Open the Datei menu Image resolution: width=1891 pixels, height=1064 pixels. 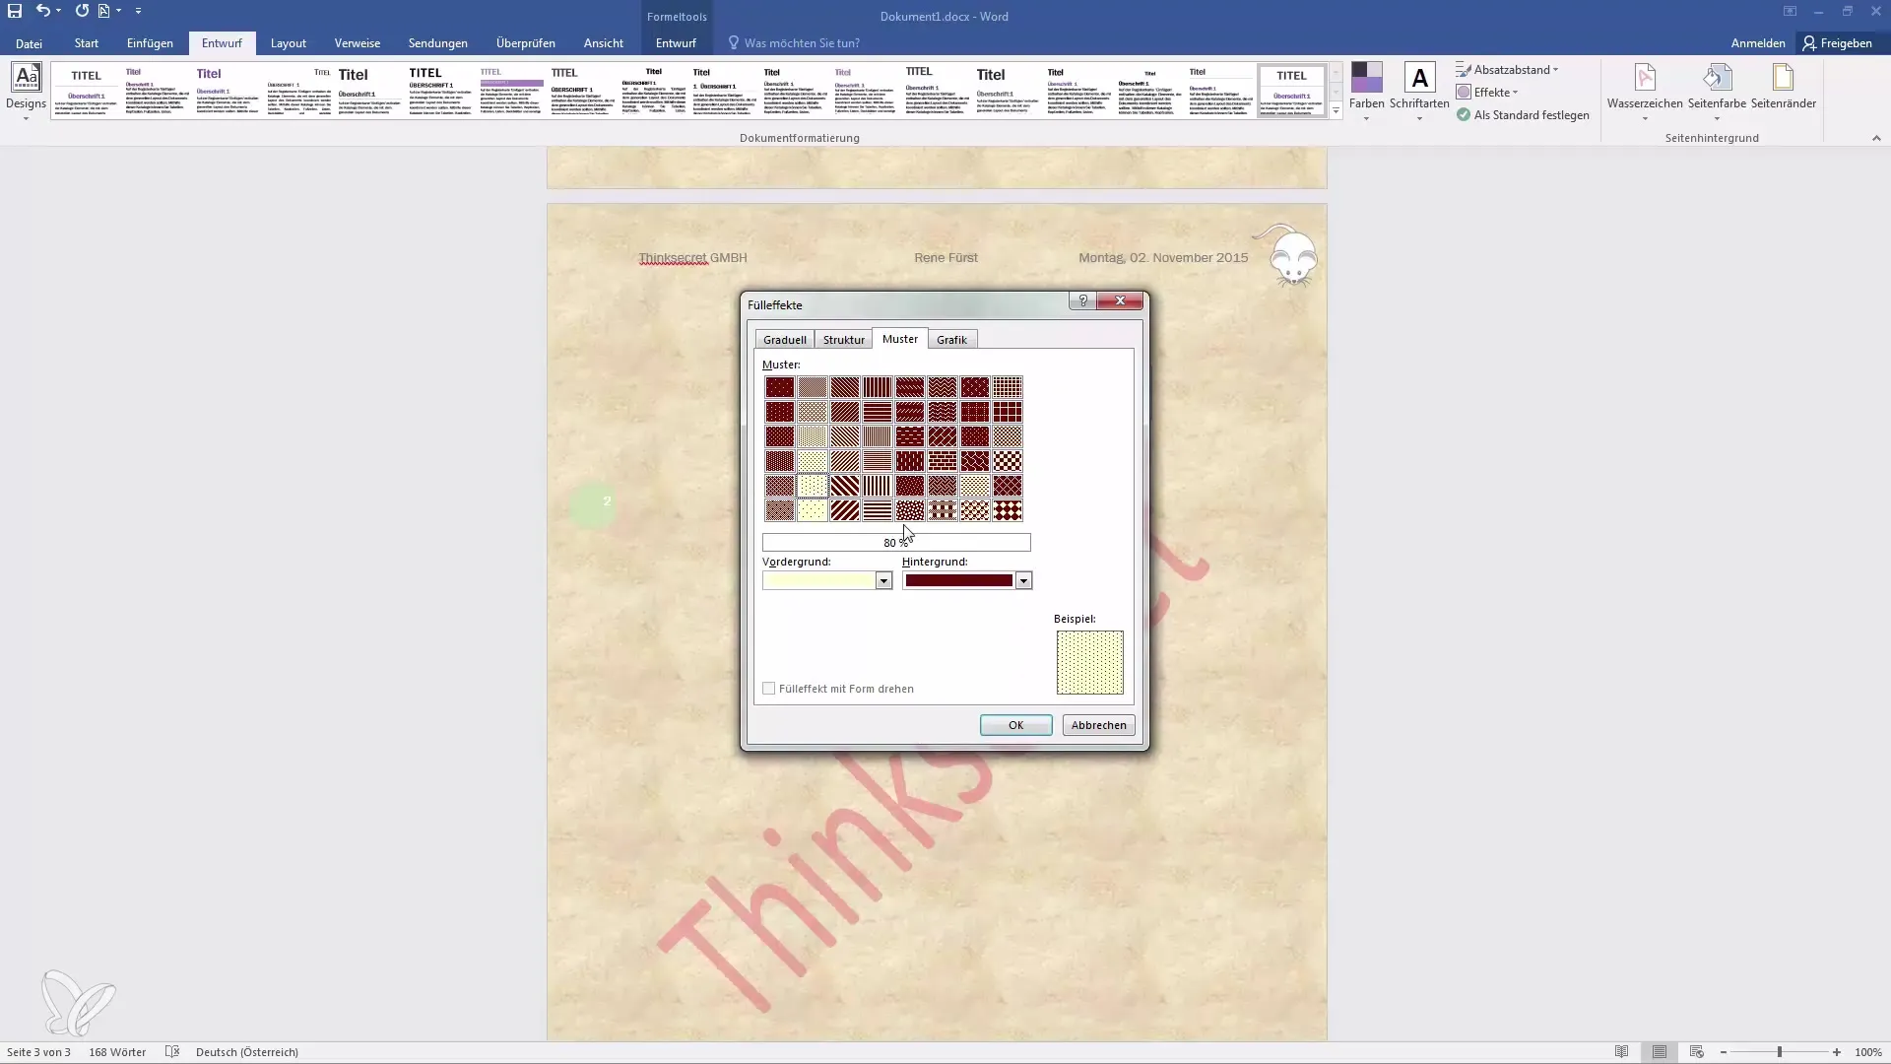[29, 43]
